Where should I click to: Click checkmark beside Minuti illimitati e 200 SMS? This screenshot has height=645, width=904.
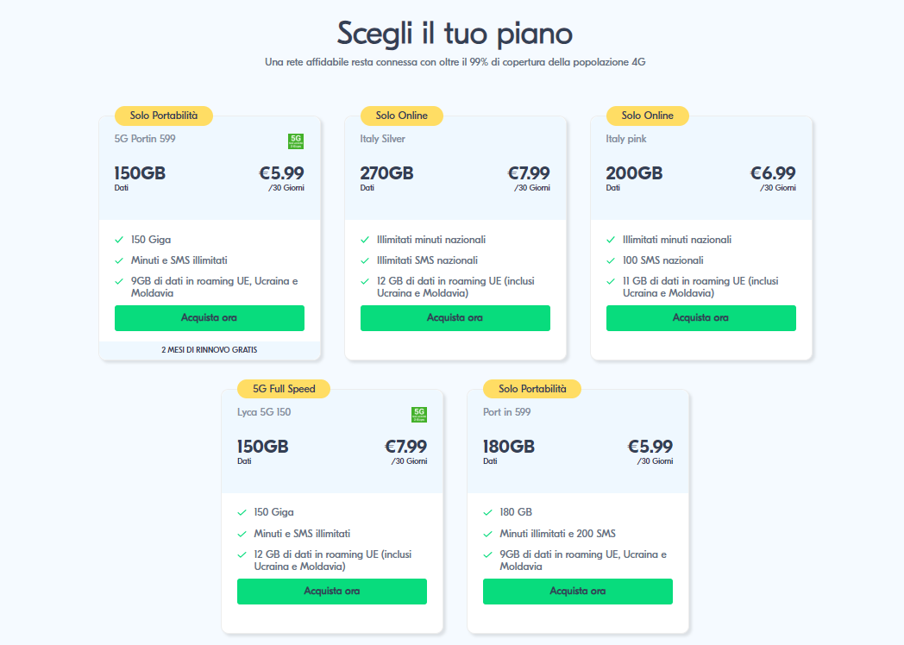click(487, 534)
